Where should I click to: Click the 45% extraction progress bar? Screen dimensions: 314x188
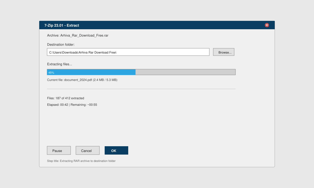(x=141, y=72)
